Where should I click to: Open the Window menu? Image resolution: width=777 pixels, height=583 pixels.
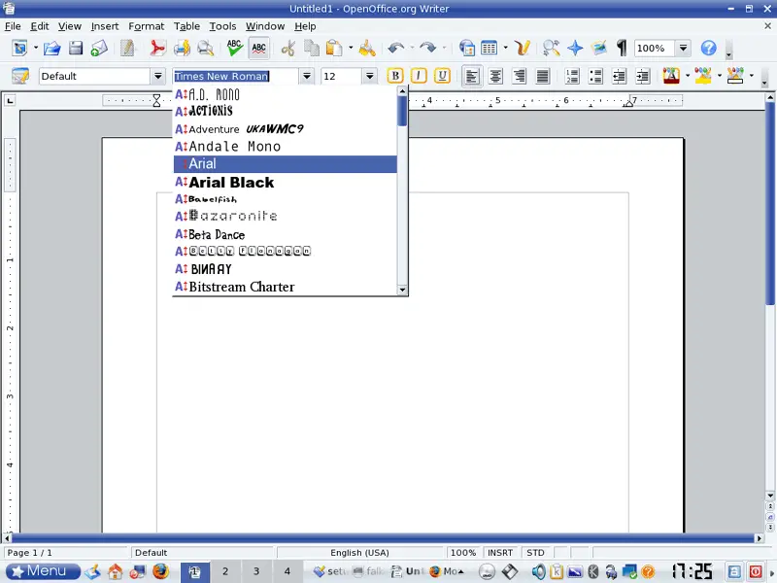pos(265,26)
